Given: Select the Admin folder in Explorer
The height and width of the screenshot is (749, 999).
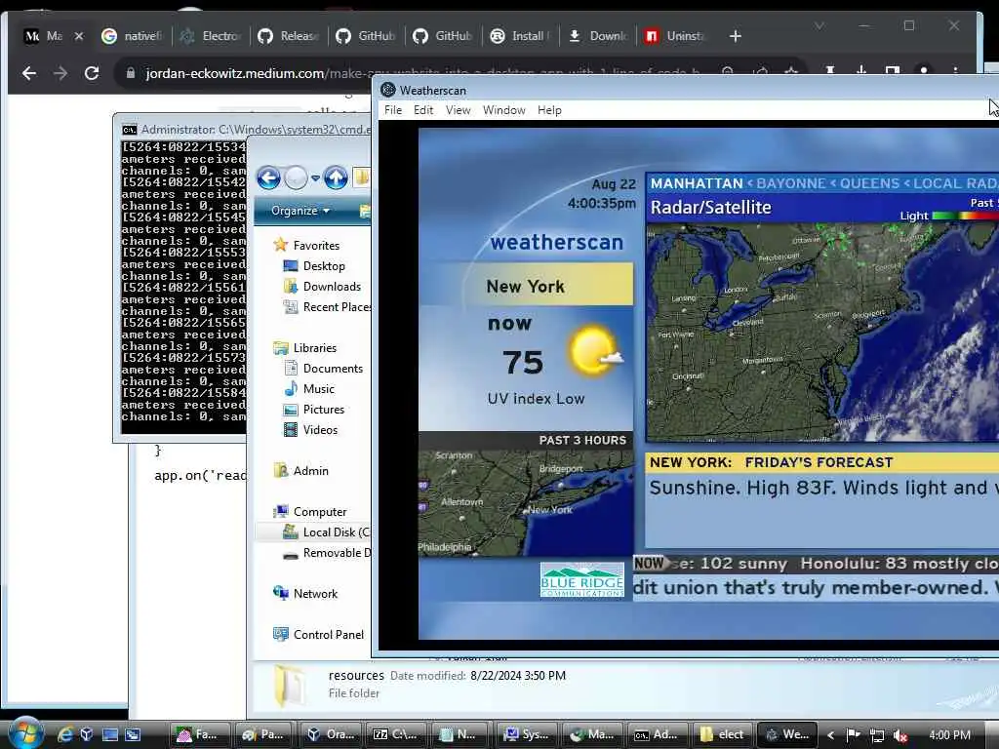Looking at the screenshot, I should [x=300, y=471].
